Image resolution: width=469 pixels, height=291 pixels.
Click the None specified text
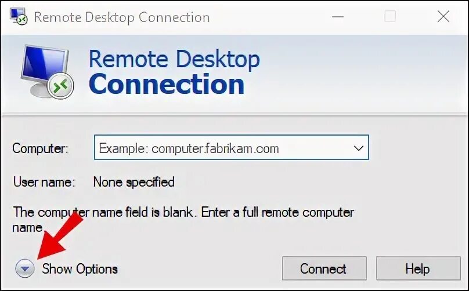point(134,182)
